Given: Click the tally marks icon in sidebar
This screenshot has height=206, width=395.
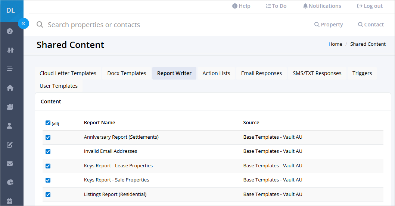Looking at the screenshot, I should pyautogui.click(x=10, y=50).
